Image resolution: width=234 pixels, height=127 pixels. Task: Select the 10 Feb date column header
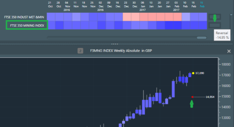click(x=185, y=5)
